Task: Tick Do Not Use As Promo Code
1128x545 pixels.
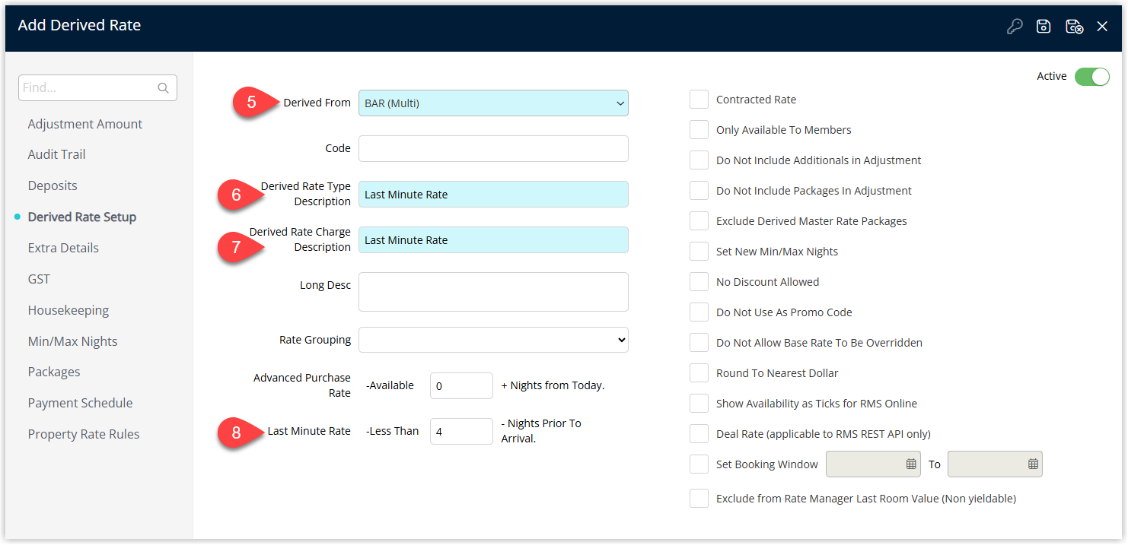Action: [699, 312]
